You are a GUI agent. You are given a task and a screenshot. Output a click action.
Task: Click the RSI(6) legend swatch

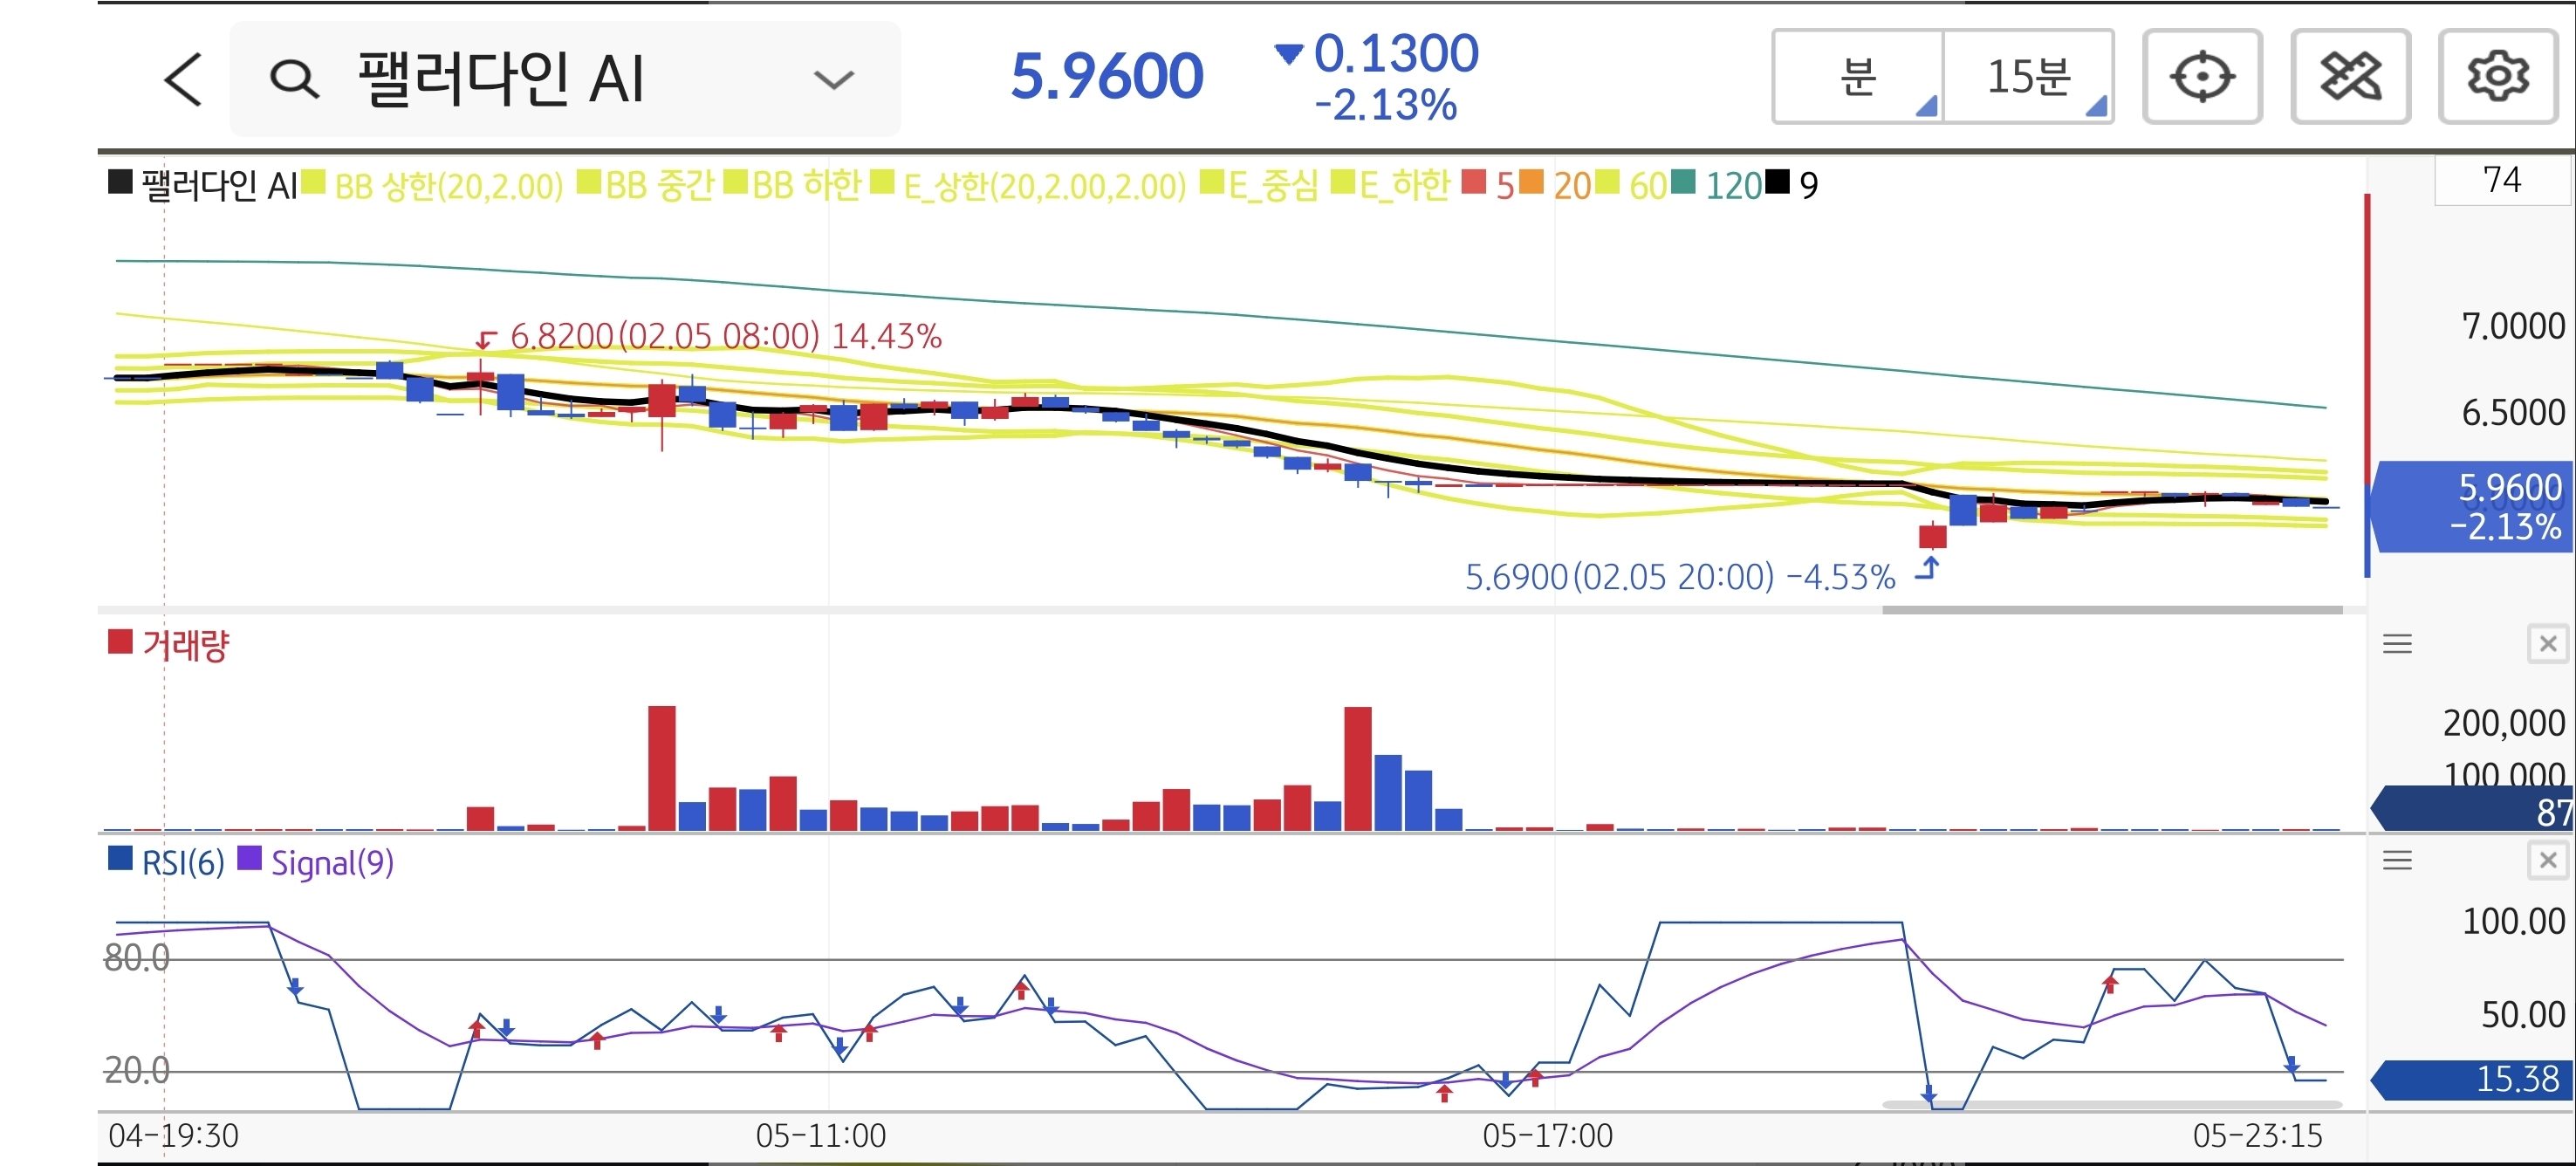[120, 859]
